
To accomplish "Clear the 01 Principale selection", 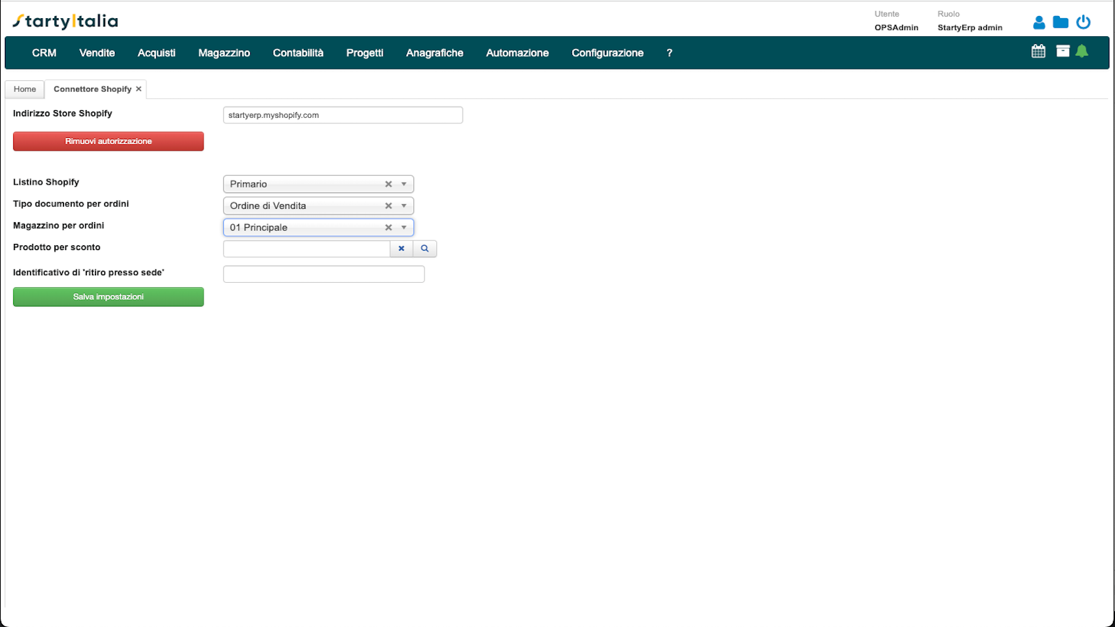I will (388, 227).
